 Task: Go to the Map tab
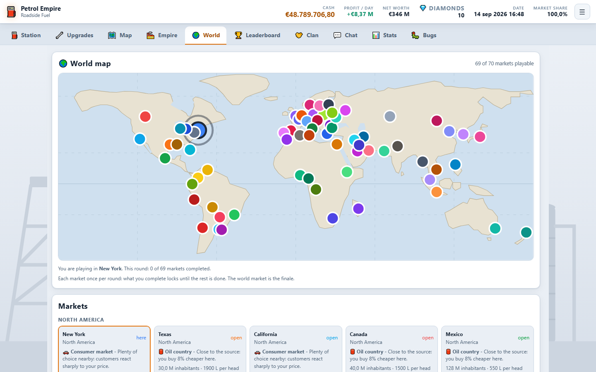point(120,36)
